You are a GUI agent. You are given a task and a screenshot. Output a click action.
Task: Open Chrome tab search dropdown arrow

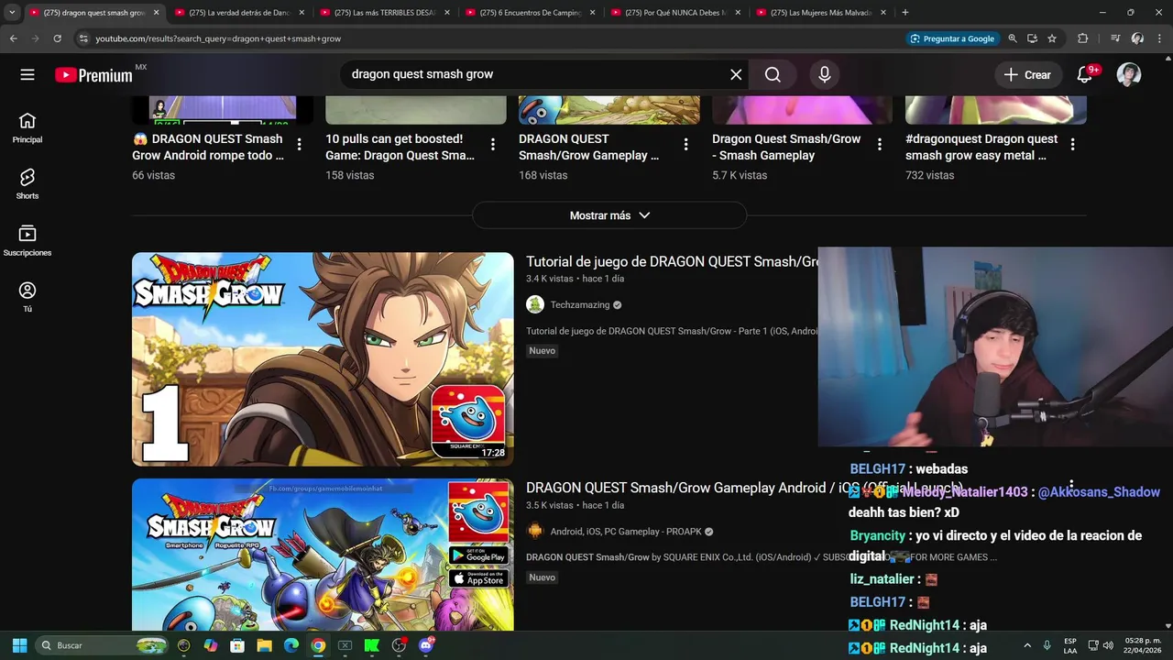(12, 13)
